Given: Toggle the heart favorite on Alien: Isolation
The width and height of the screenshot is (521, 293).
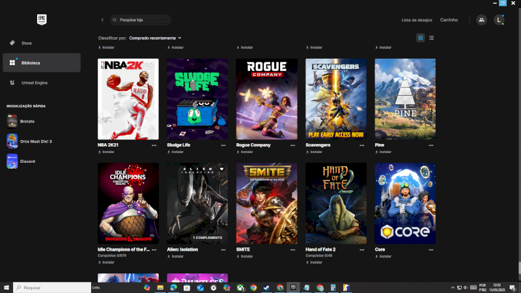Looking at the screenshot, I should pos(221,169).
